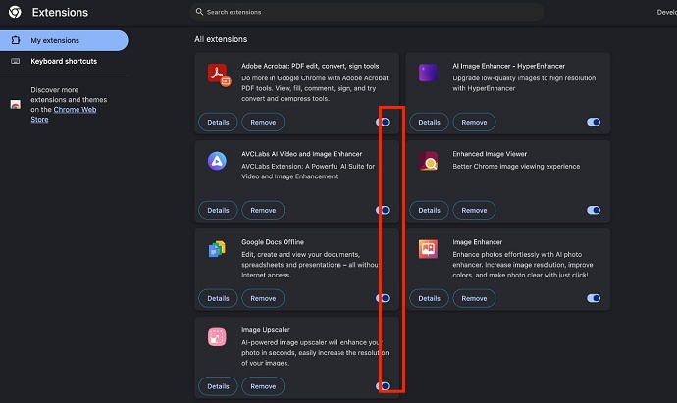Open Details for AVCLabs AI Video Enhancer

click(218, 210)
